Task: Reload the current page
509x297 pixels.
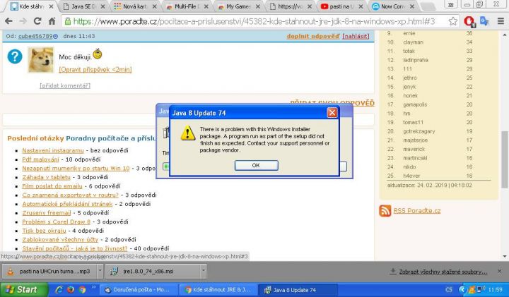Action: click(x=37, y=21)
